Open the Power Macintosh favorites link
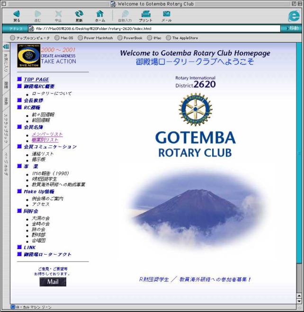This screenshot has width=304, height=312. 95,38
